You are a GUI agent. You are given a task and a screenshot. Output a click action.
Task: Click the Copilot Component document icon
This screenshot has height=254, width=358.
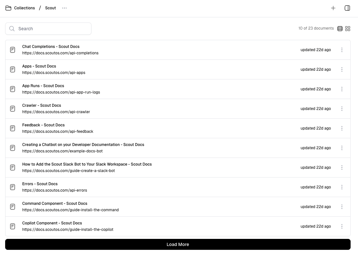point(13,226)
